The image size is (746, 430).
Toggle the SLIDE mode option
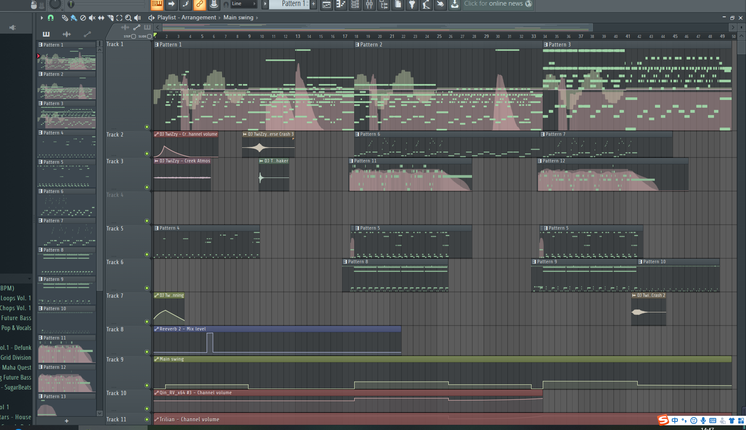(149, 36)
